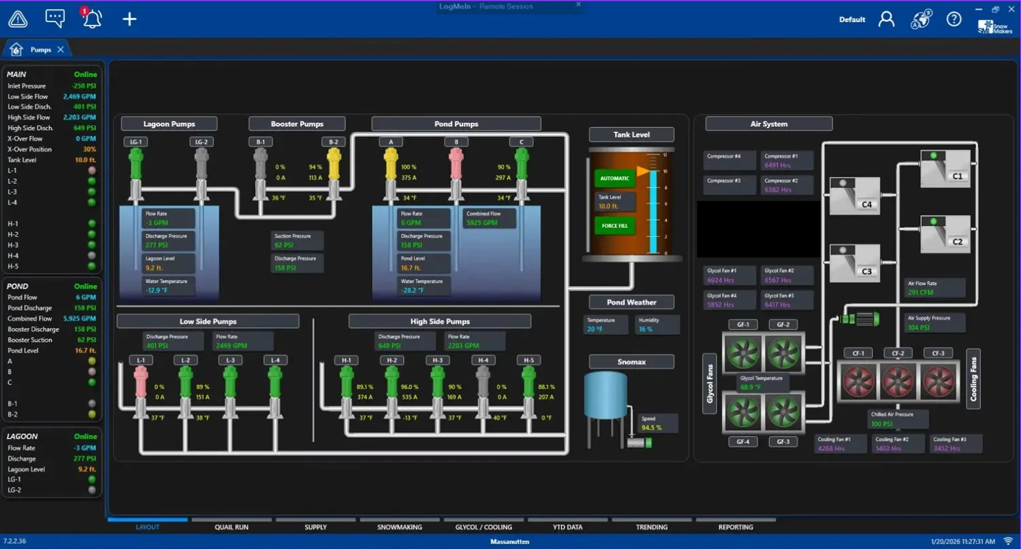
Task: Open the language/translation globe icon
Action: pos(920,19)
